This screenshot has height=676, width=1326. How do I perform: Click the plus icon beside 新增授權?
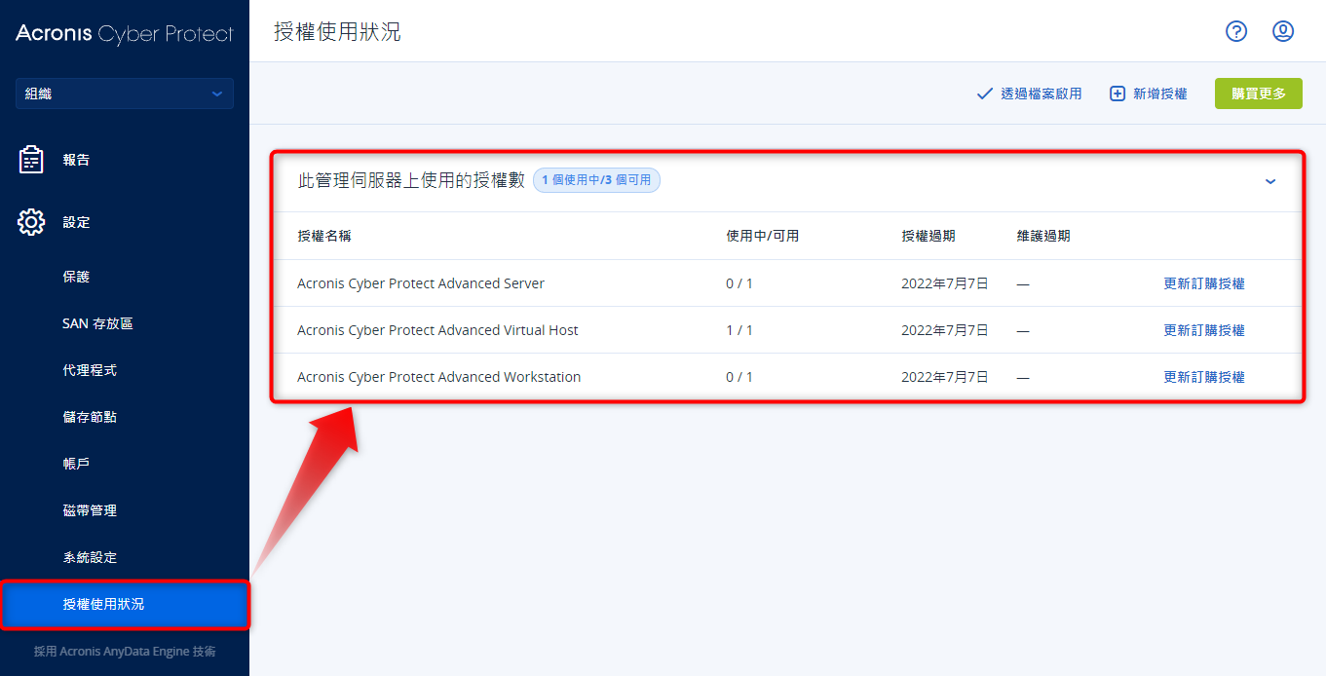click(x=1118, y=94)
